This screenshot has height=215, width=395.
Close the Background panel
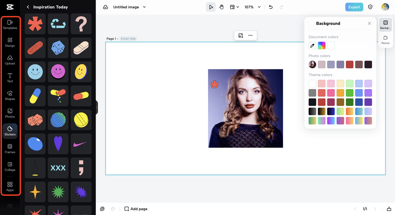[x=369, y=23]
